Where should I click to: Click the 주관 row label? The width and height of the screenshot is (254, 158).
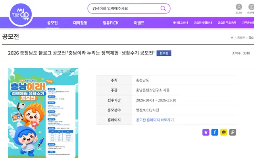coord(114,90)
